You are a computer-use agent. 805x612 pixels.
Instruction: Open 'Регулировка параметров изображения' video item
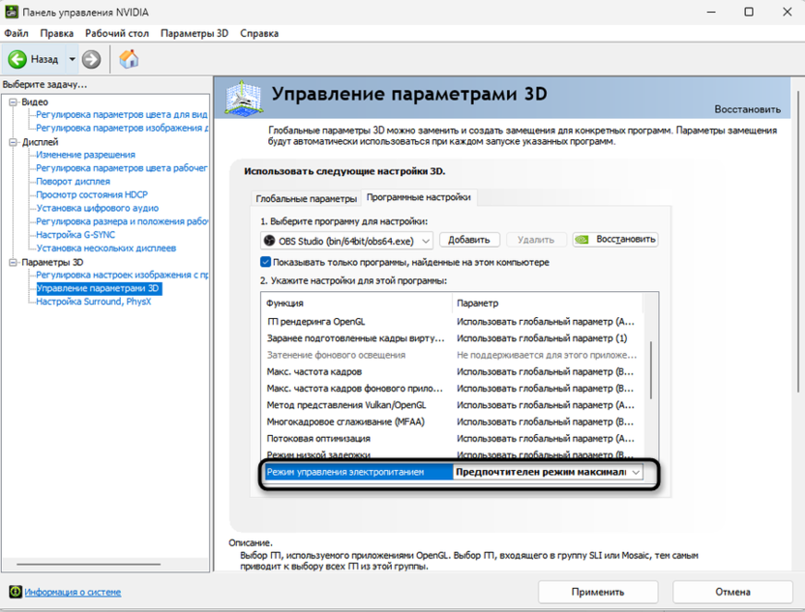122,128
